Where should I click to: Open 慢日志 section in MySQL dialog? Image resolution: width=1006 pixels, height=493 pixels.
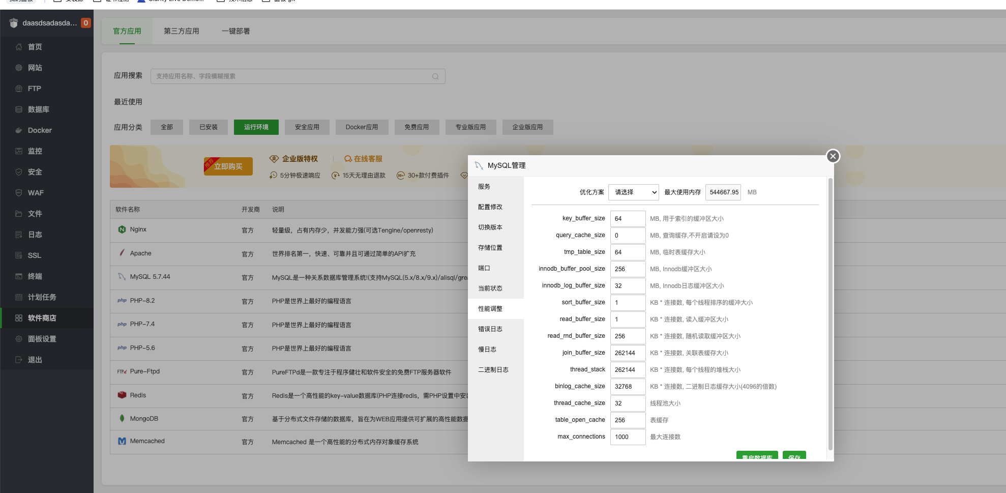pyautogui.click(x=496, y=350)
